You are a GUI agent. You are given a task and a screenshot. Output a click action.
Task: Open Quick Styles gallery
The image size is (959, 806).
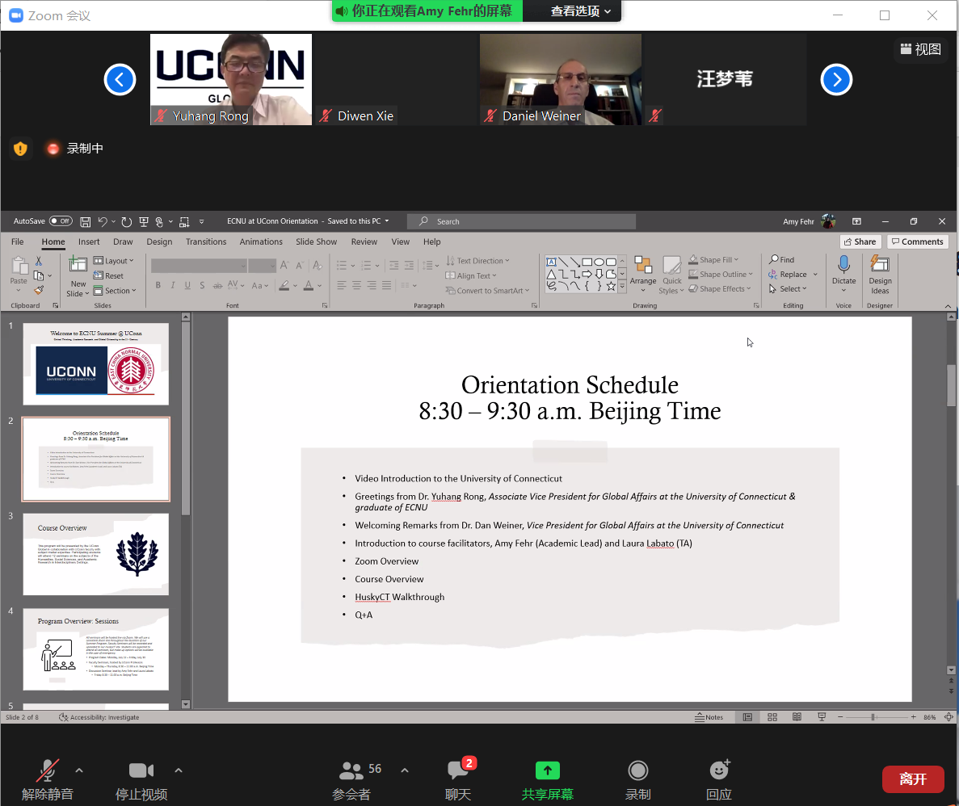672,275
